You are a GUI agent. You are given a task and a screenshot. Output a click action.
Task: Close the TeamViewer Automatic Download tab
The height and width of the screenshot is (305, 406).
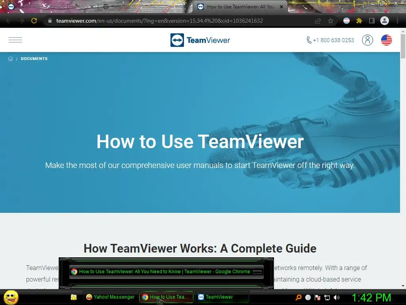[x=92, y=7]
